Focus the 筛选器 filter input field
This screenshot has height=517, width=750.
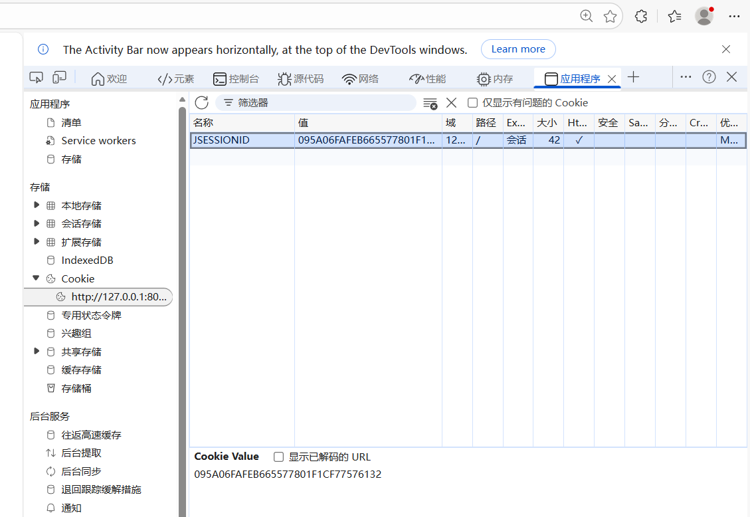316,103
